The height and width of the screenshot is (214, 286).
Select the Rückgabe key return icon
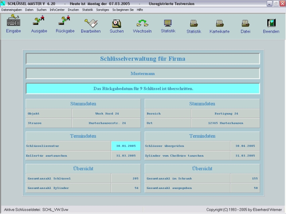(x=65, y=23)
